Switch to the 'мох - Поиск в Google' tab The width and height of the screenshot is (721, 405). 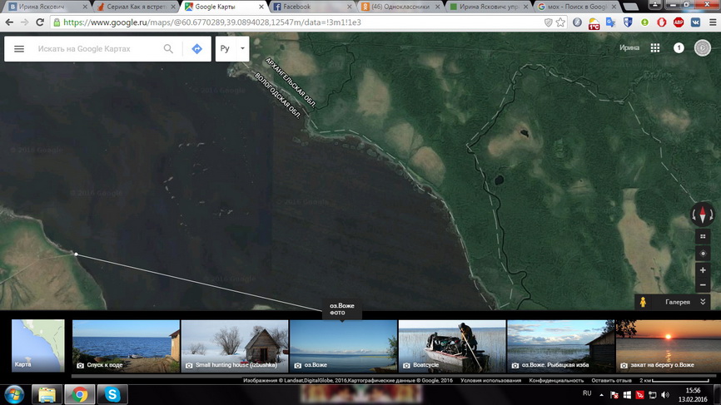(x=578, y=7)
